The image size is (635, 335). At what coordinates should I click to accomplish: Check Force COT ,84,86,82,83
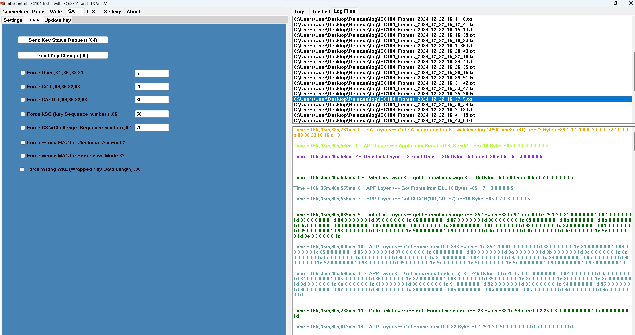23,86
